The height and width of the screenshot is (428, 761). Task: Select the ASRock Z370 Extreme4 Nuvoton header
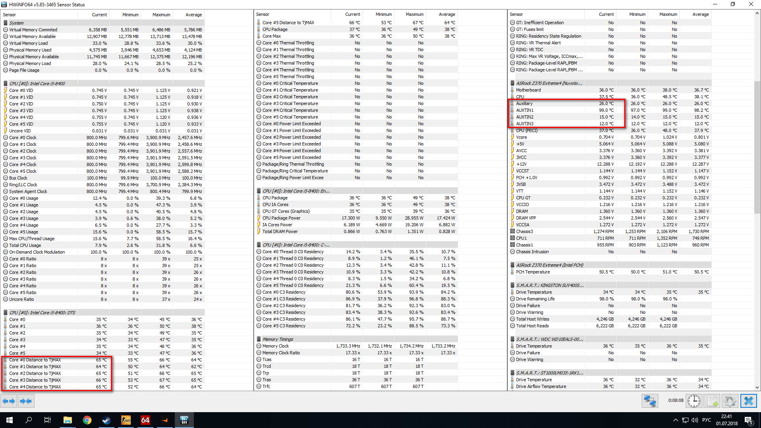click(549, 83)
